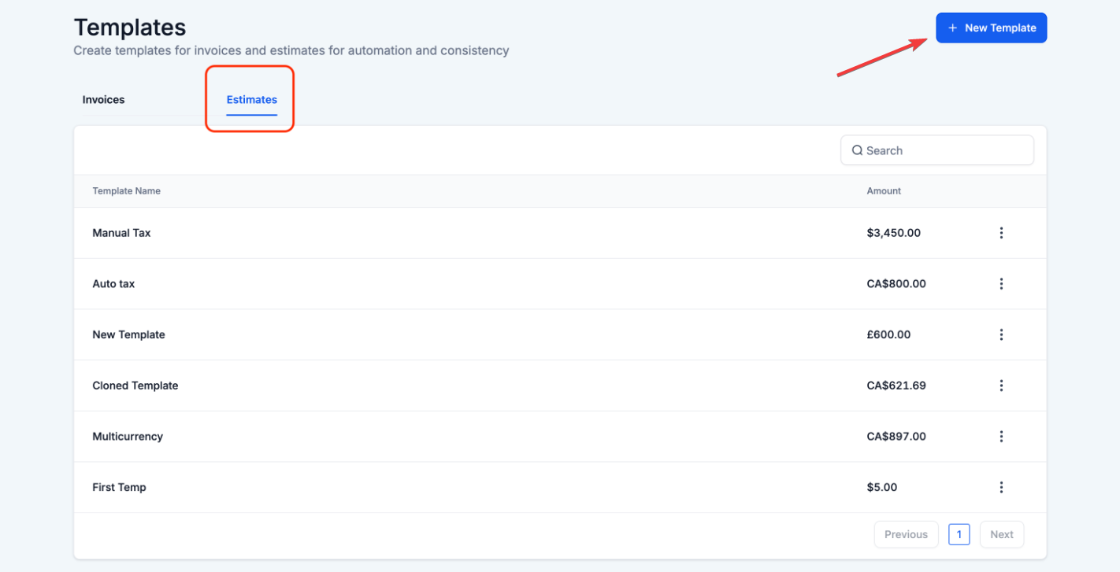Click the magnifier icon in search box

coord(857,150)
